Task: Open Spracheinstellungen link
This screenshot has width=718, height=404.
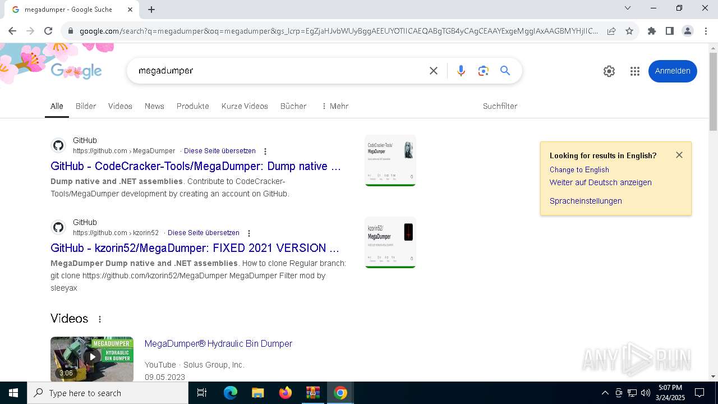Action: (x=586, y=201)
